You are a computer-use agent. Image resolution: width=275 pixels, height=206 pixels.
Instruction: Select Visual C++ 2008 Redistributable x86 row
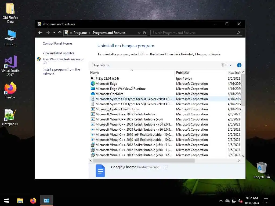coord(166,130)
